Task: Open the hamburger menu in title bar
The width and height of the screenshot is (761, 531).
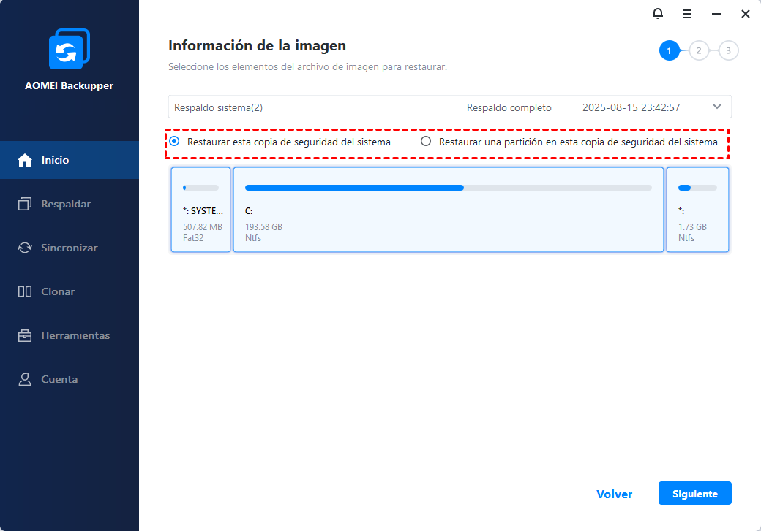Action: tap(687, 14)
